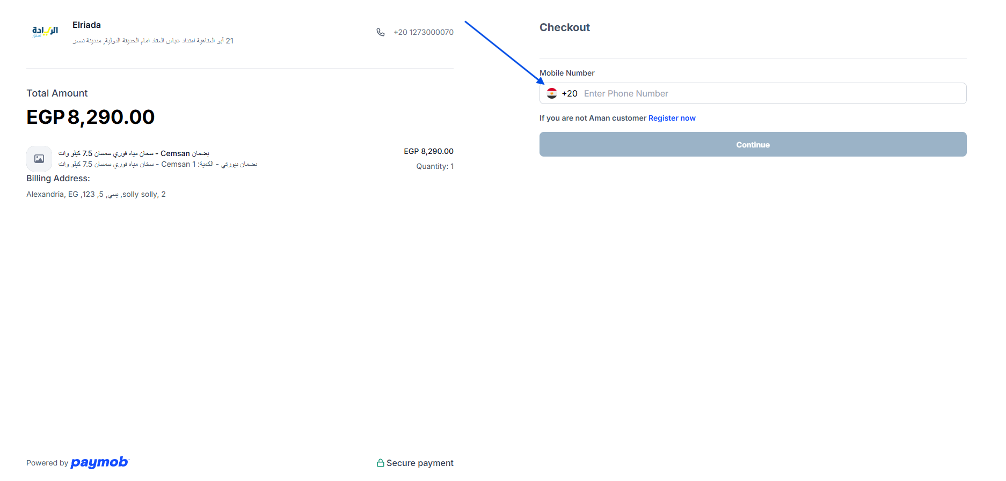Click the Secure payment text
The width and height of the screenshot is (1006, 481).
[x=420, y=463]
